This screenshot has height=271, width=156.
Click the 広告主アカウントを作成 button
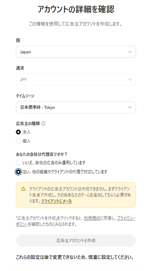(76, 240)
